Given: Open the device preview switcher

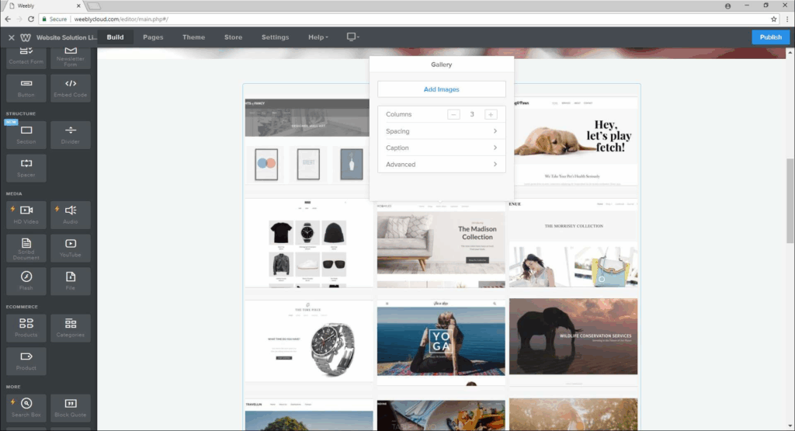Looking at the screenshot, I should click(x=353, y=37).
